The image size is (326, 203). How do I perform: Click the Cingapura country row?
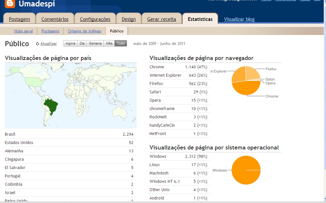70,159
